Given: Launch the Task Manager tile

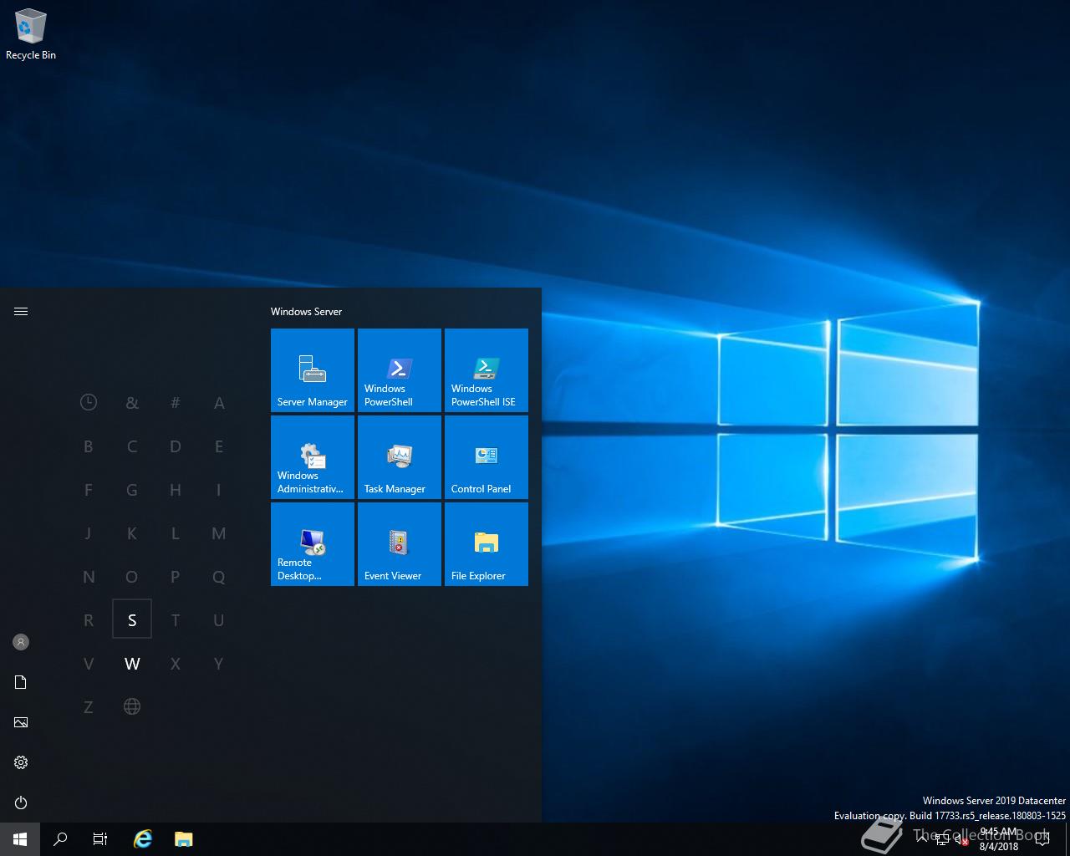Looking at the screenshot, I should pyautogui.click(x=400, y=457).
